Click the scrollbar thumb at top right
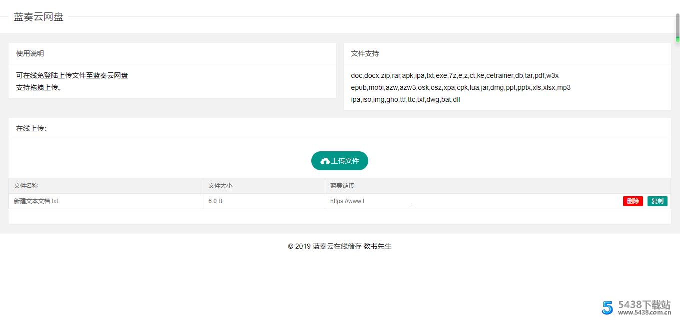The width and height of the screenshot is (680, 320). [677, 26]
